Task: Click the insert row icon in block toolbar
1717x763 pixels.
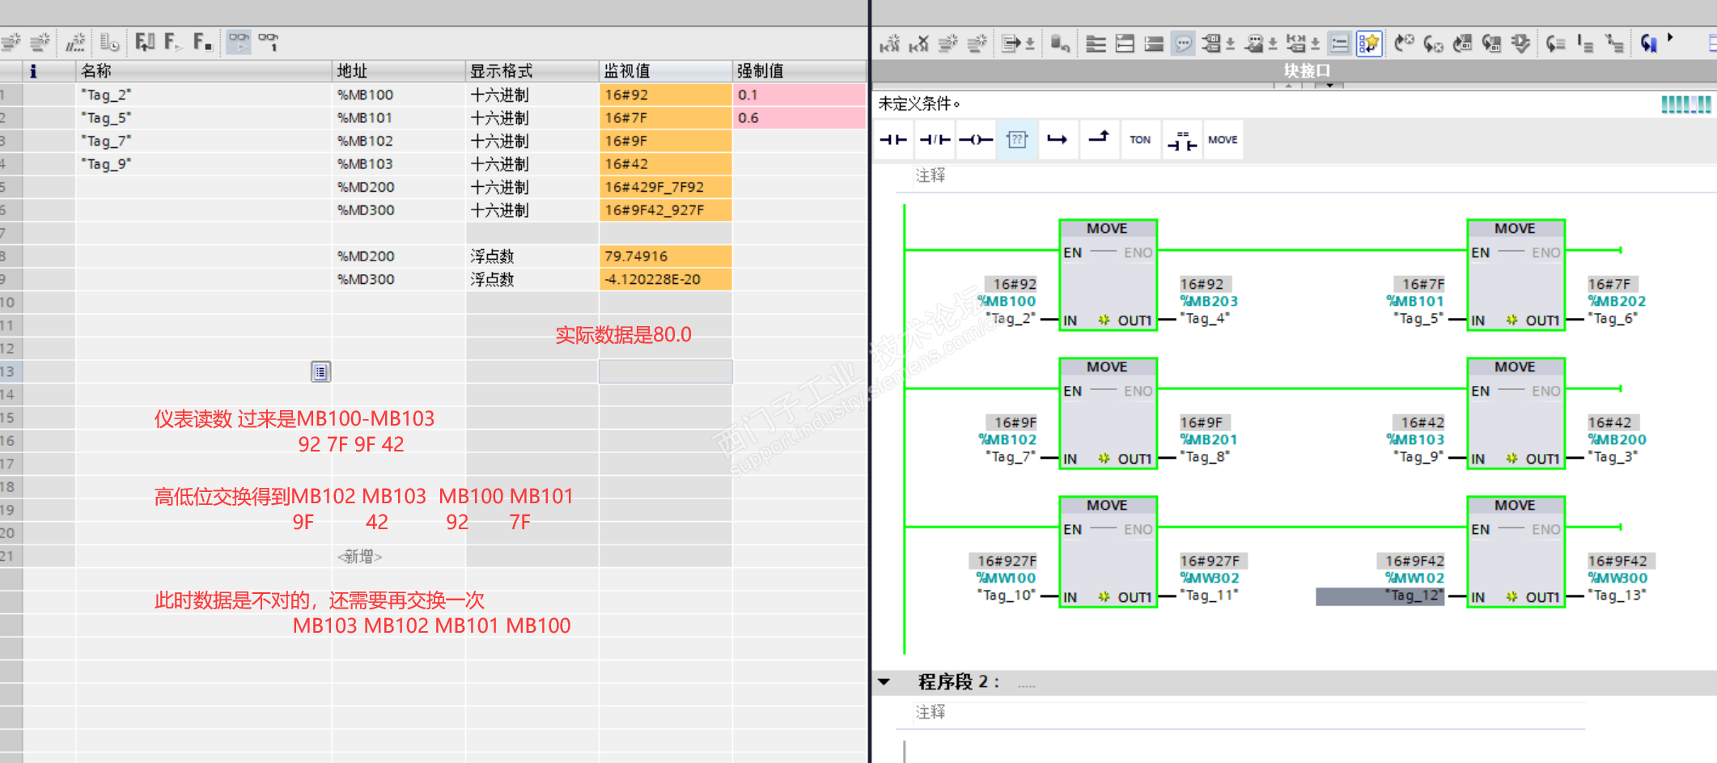Action: coord(948,43)
